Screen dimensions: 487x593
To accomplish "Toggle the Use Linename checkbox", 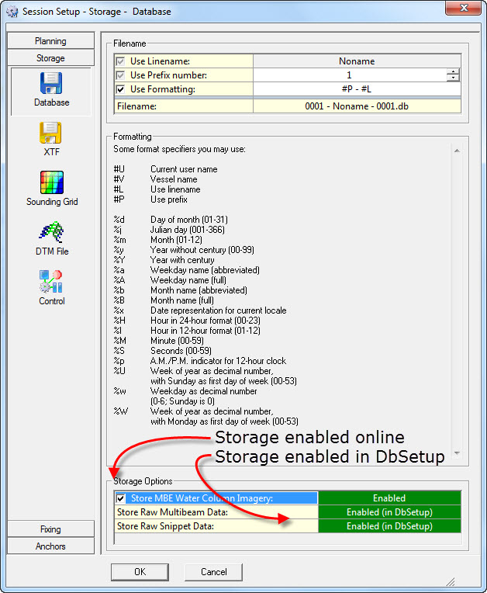I will [x=120, y=61].
